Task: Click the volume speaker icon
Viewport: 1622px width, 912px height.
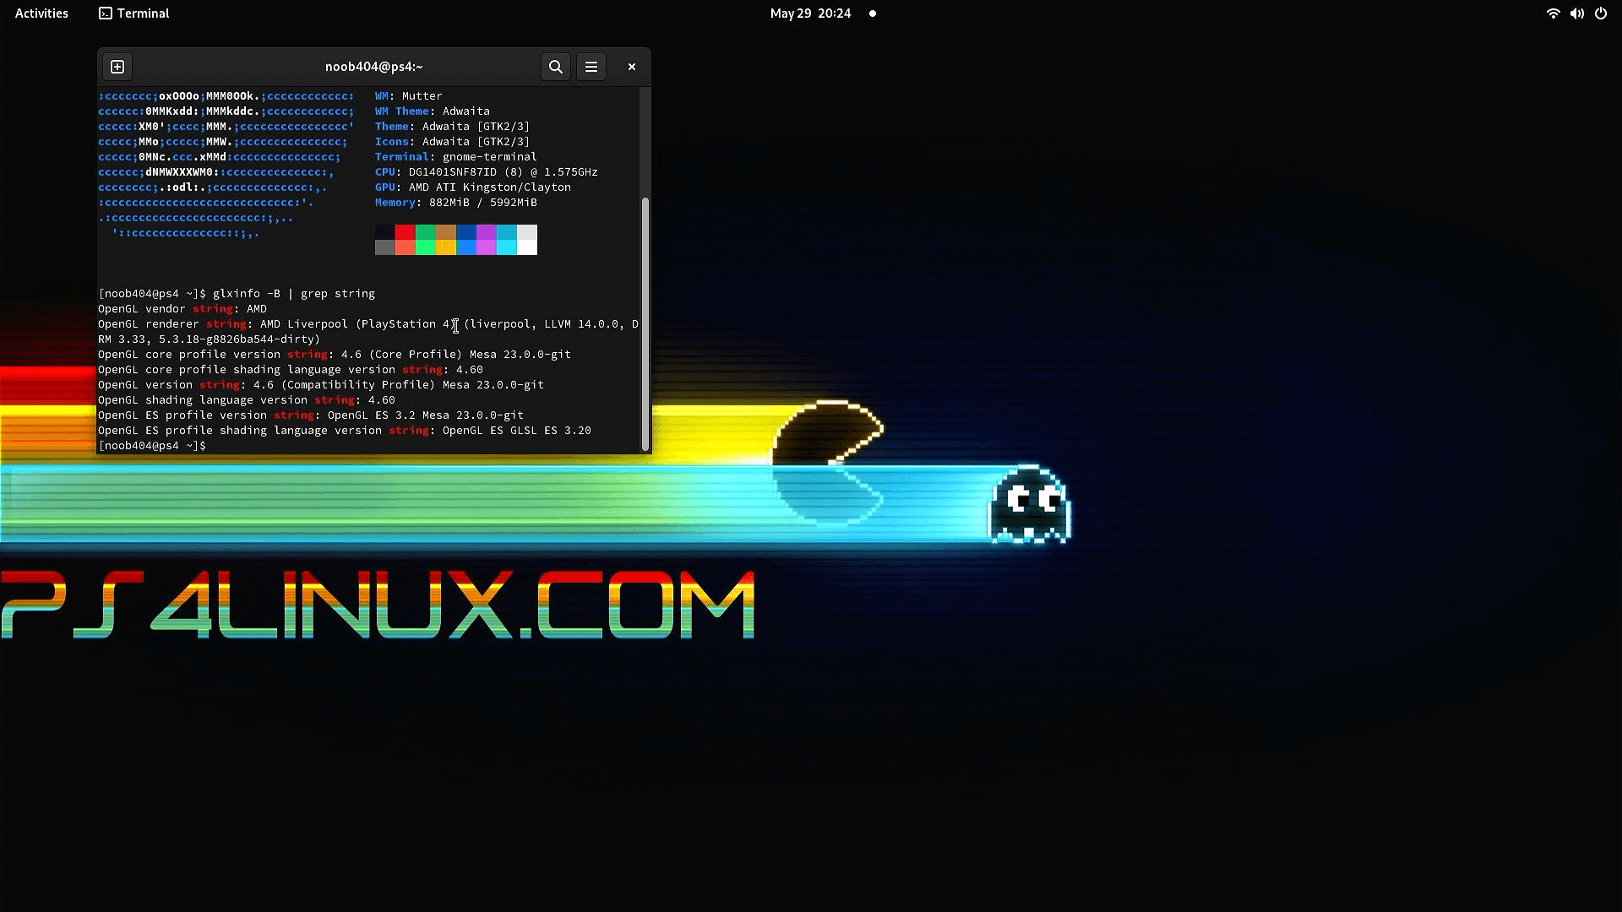Action: tap(1576, 14)
